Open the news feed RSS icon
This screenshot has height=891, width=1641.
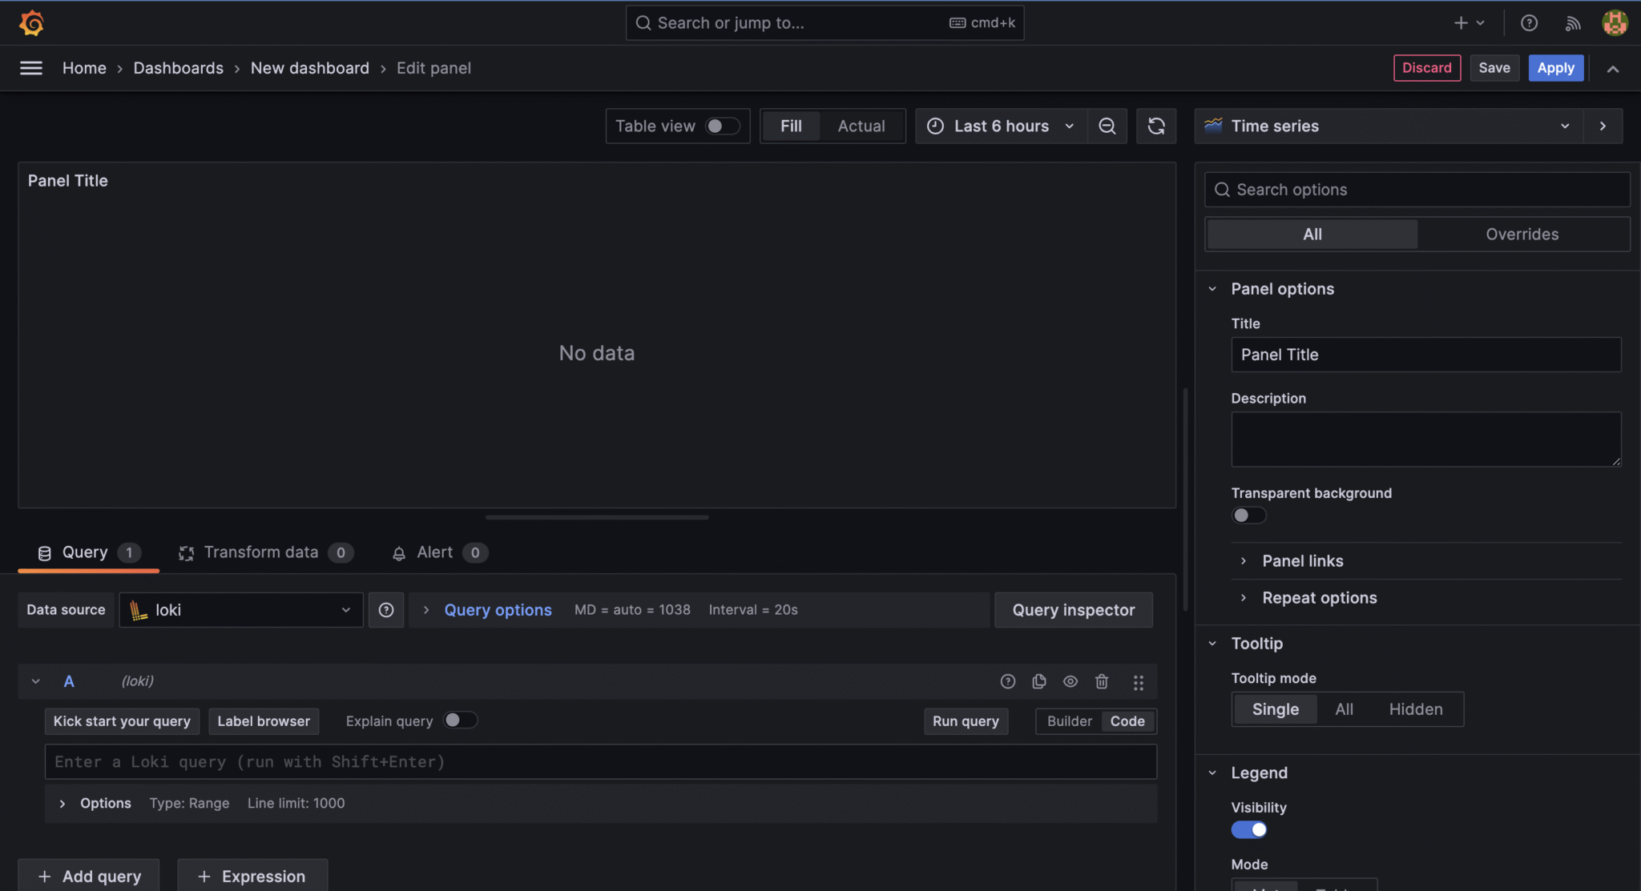pos(1572,23)
